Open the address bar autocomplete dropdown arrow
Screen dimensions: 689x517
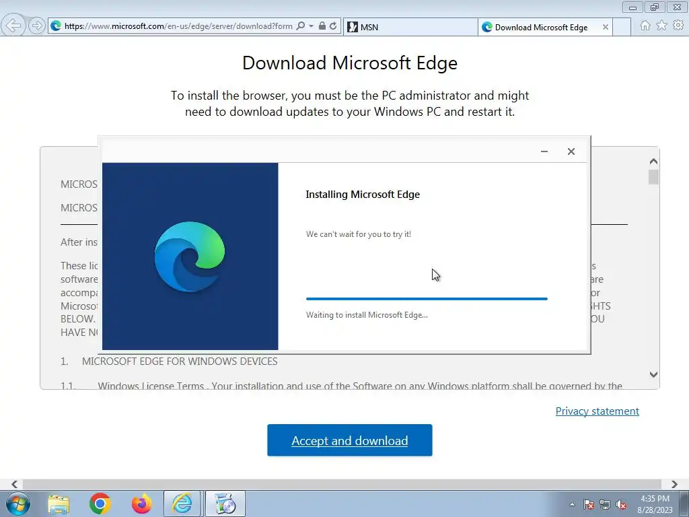[x=311, y=26]
